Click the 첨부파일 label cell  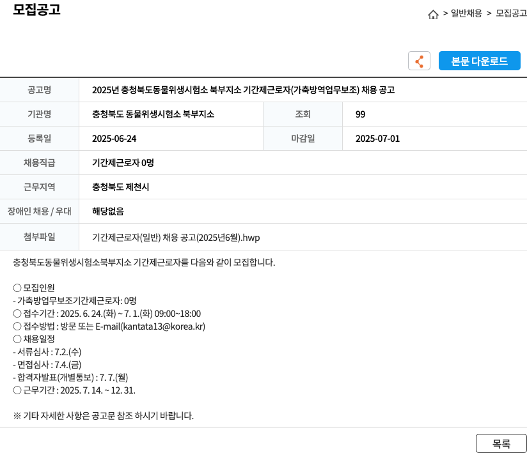[39, 237]
